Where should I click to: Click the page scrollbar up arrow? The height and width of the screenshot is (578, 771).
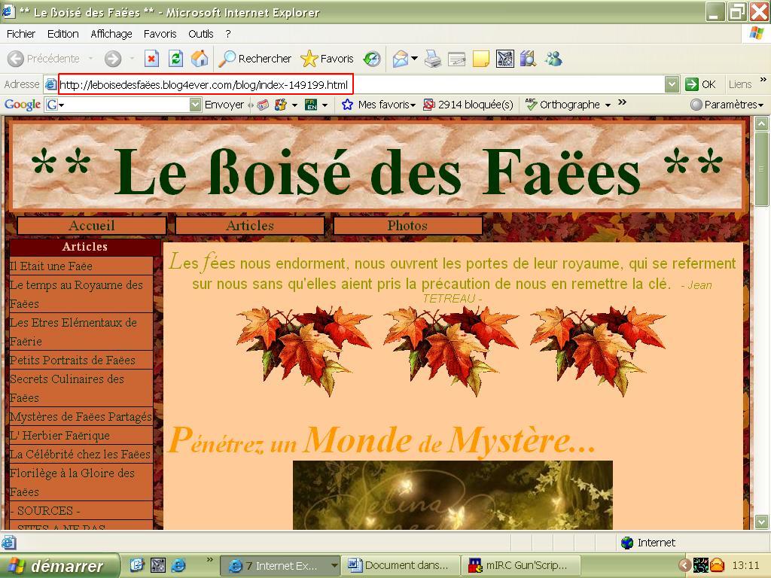pyautogui.click(x=761, y=123)
